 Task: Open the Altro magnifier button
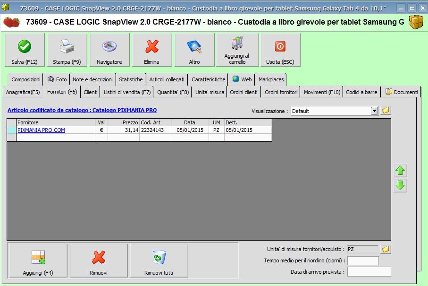pos(194,50)
